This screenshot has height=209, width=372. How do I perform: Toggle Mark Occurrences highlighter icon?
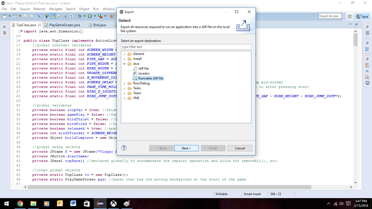53,16
